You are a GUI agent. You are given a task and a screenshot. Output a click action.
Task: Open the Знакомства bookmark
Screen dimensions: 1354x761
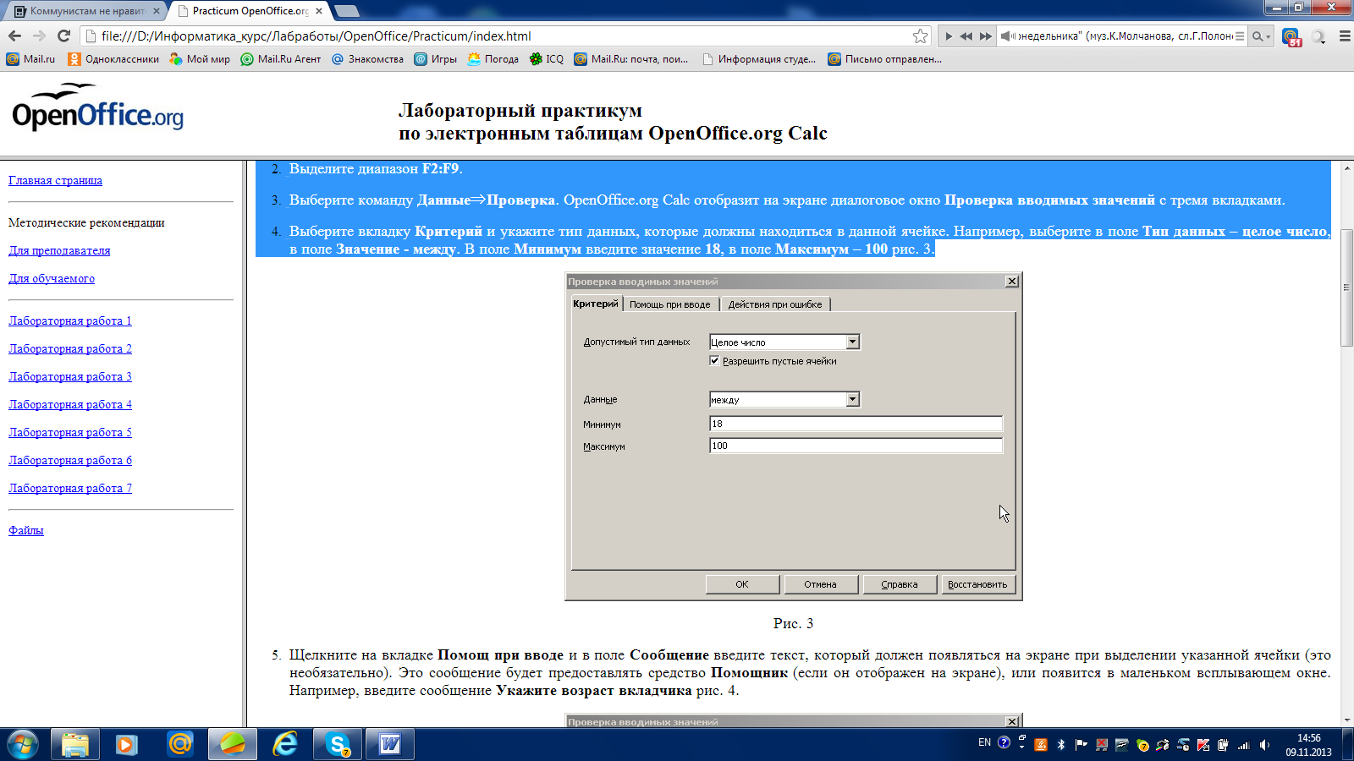coord(367,59)
